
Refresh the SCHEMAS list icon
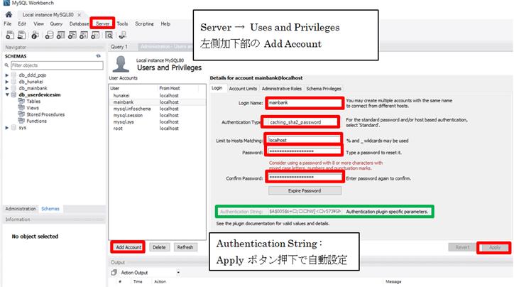98,56
